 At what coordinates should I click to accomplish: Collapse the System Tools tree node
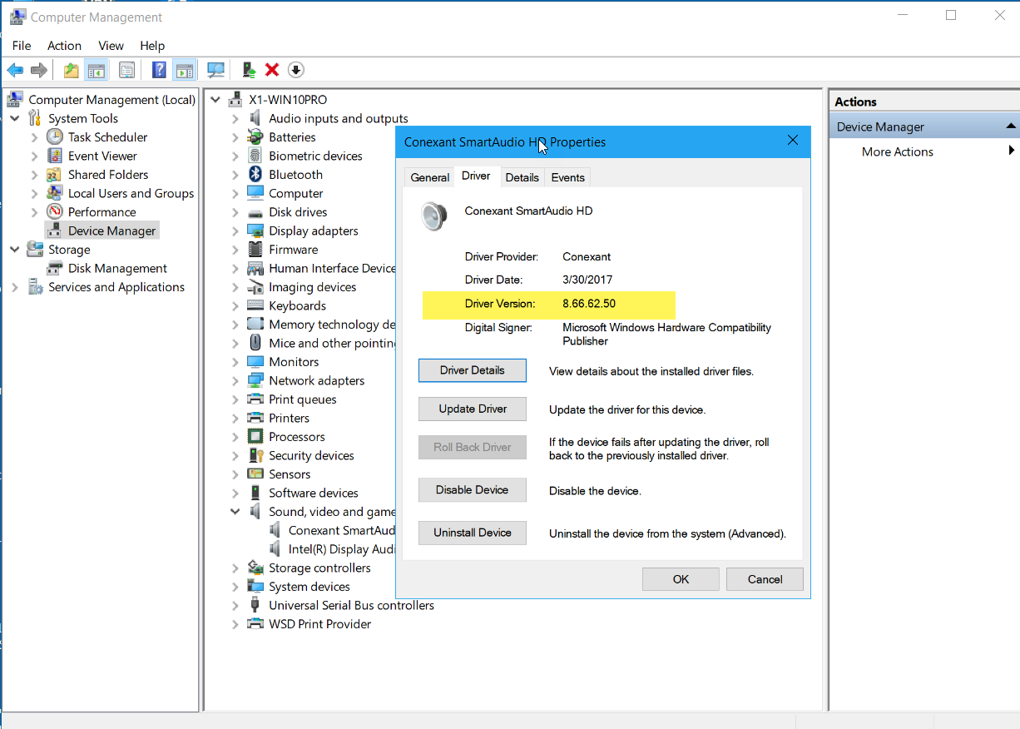pos(14,118)
